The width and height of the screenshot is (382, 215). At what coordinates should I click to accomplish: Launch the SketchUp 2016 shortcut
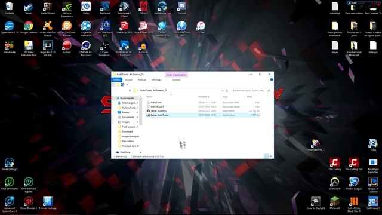124,27
